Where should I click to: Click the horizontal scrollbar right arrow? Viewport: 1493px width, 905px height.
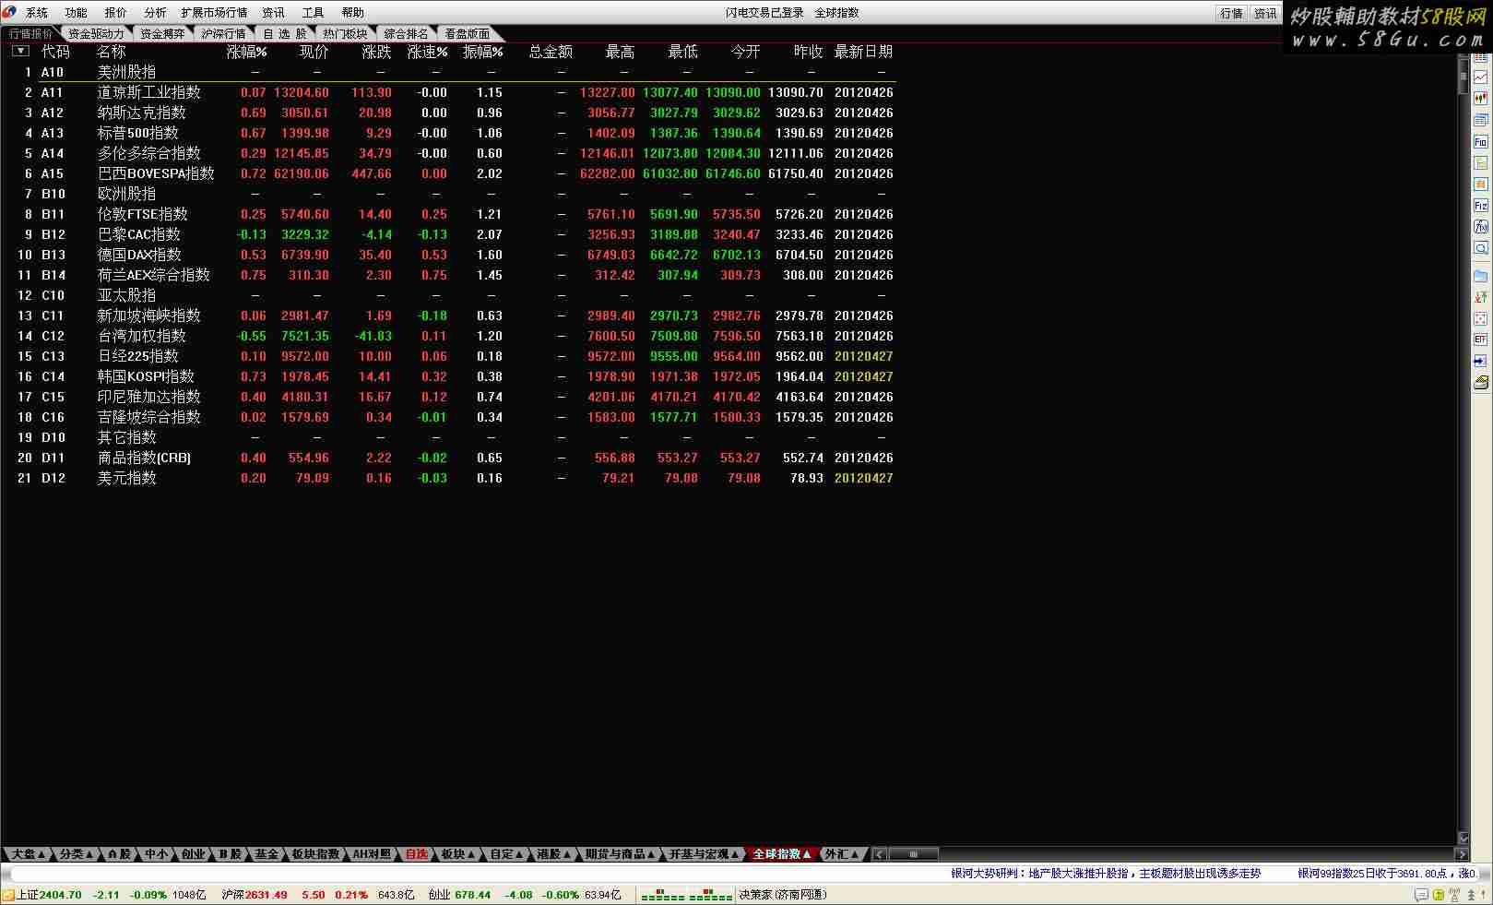click(1462, 854)
